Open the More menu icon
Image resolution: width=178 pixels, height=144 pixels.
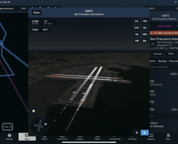click(168, 137)
